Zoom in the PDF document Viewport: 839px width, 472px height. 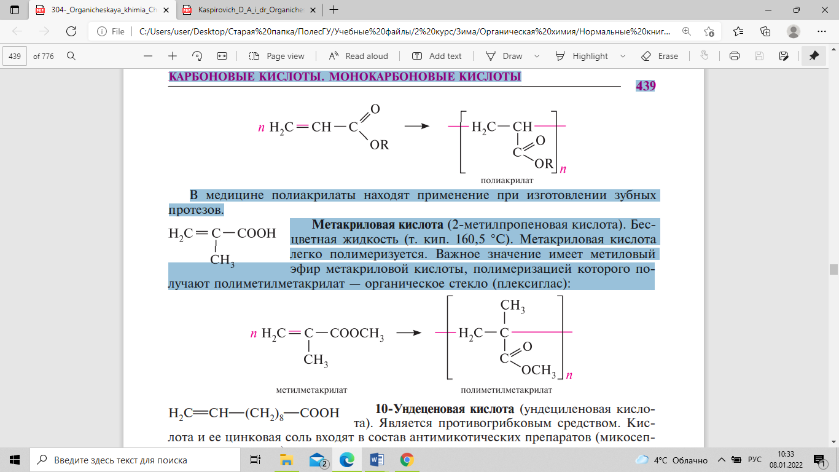click(x=173, y=56)
